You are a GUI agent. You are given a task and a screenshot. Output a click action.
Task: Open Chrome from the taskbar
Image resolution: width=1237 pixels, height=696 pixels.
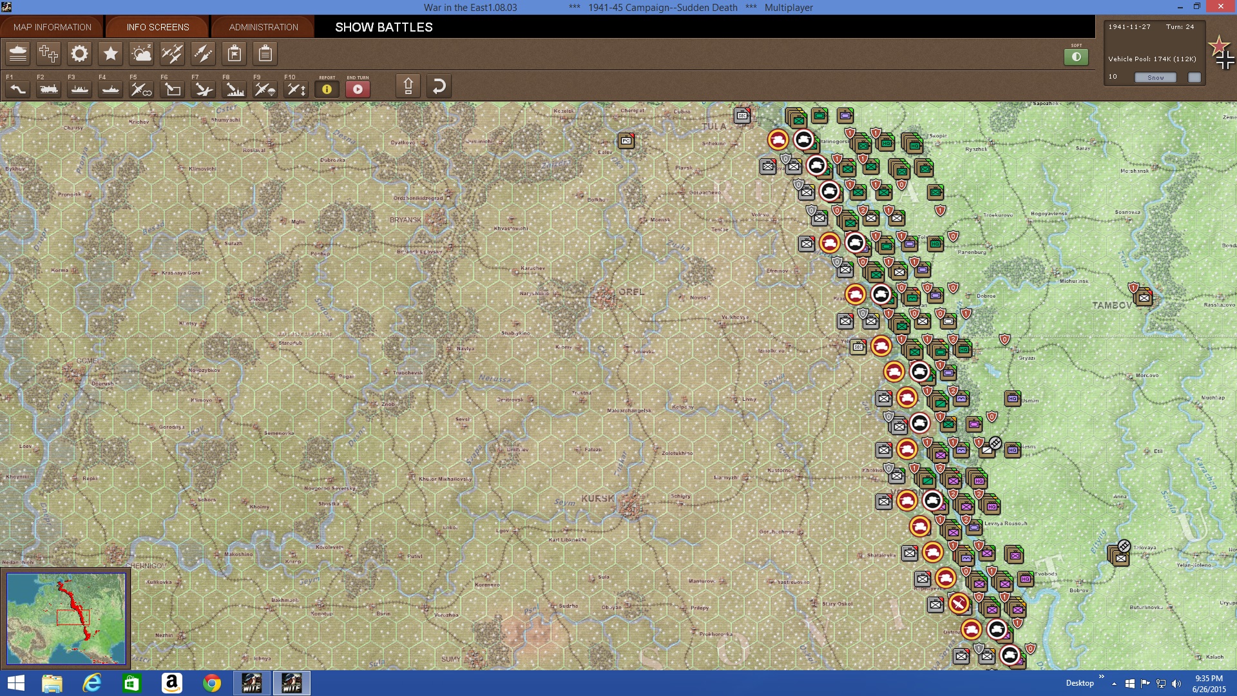coord(211,683)
